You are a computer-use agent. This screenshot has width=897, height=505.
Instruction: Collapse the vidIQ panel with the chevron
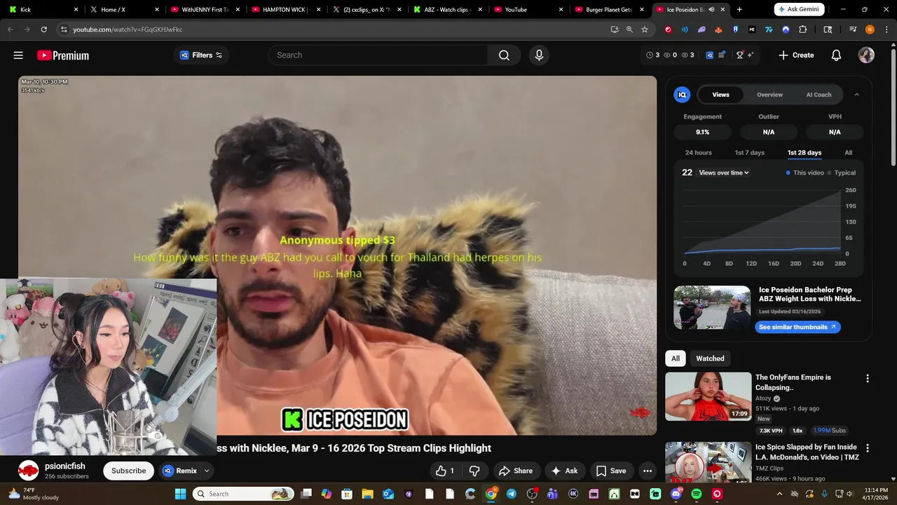tap(856, 95)
